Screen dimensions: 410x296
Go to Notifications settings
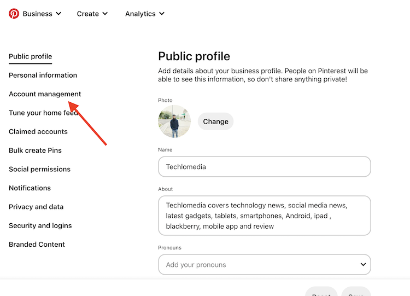(30, 188)
